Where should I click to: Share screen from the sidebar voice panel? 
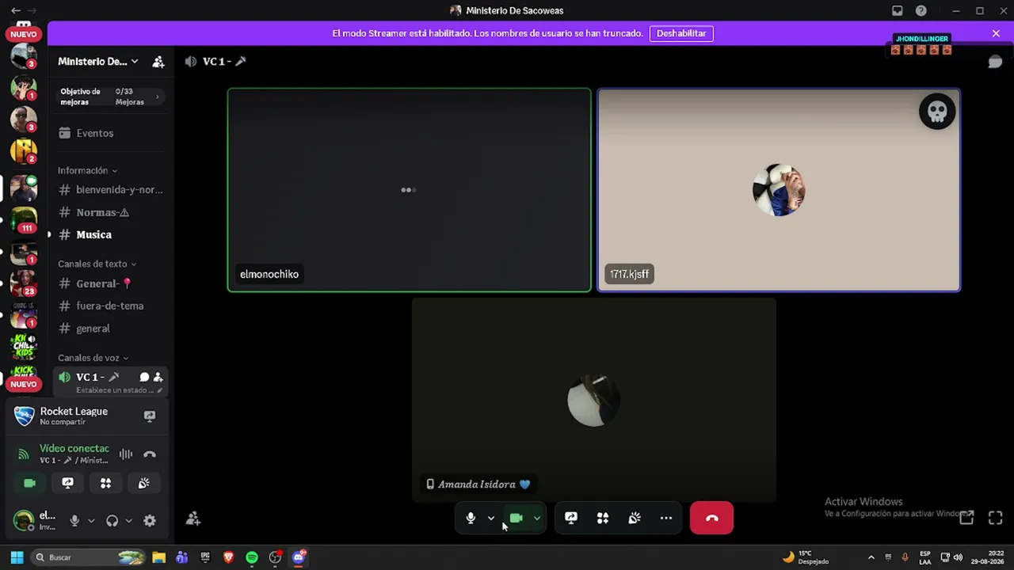coord(67,483)
